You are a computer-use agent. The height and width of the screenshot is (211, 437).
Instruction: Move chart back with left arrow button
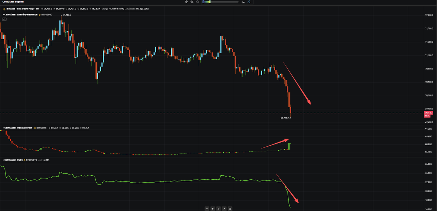click(218, 208)
